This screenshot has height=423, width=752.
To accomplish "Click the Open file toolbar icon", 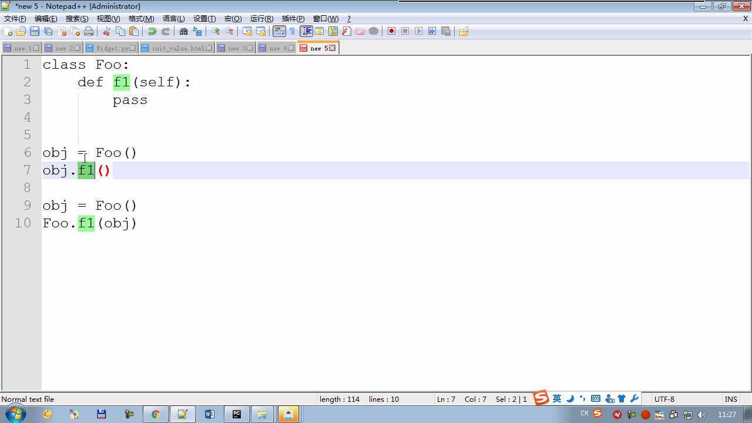I will (x=21, y=31).
